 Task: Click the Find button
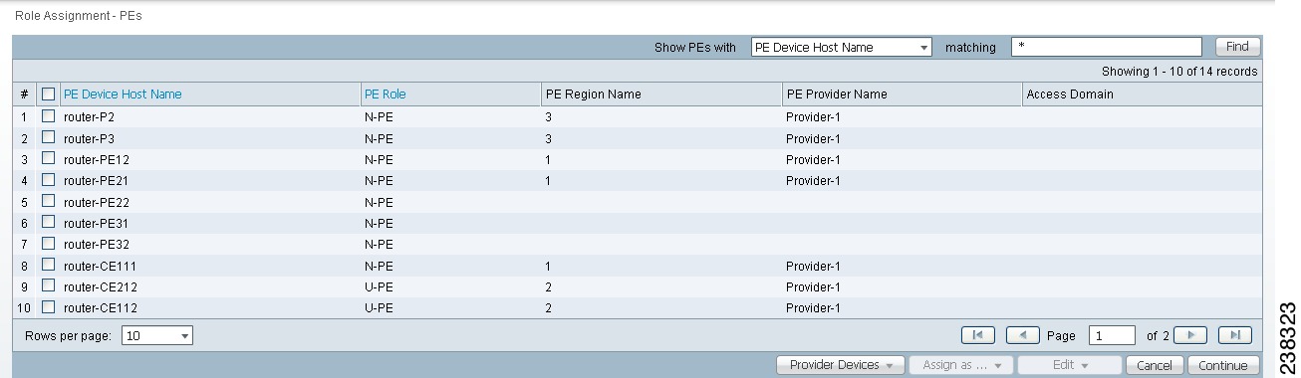(x=1237, y=47)
